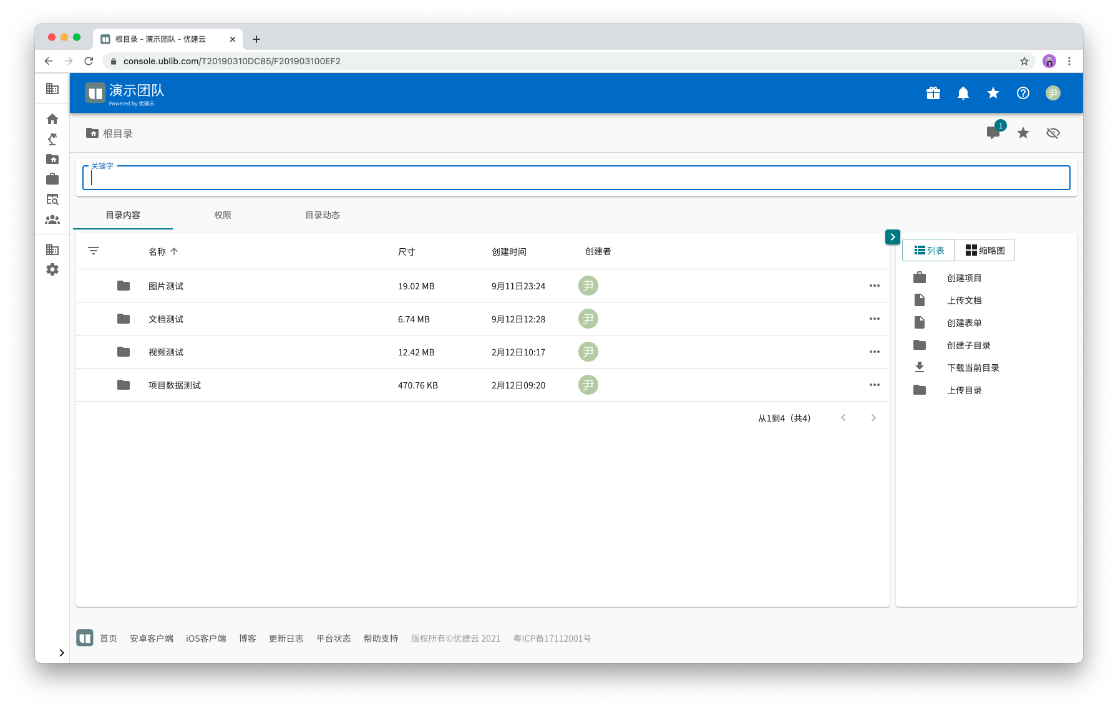Click the 关键字 search input field
Screen dimensions: 1118x709
[x=576, y=178]
